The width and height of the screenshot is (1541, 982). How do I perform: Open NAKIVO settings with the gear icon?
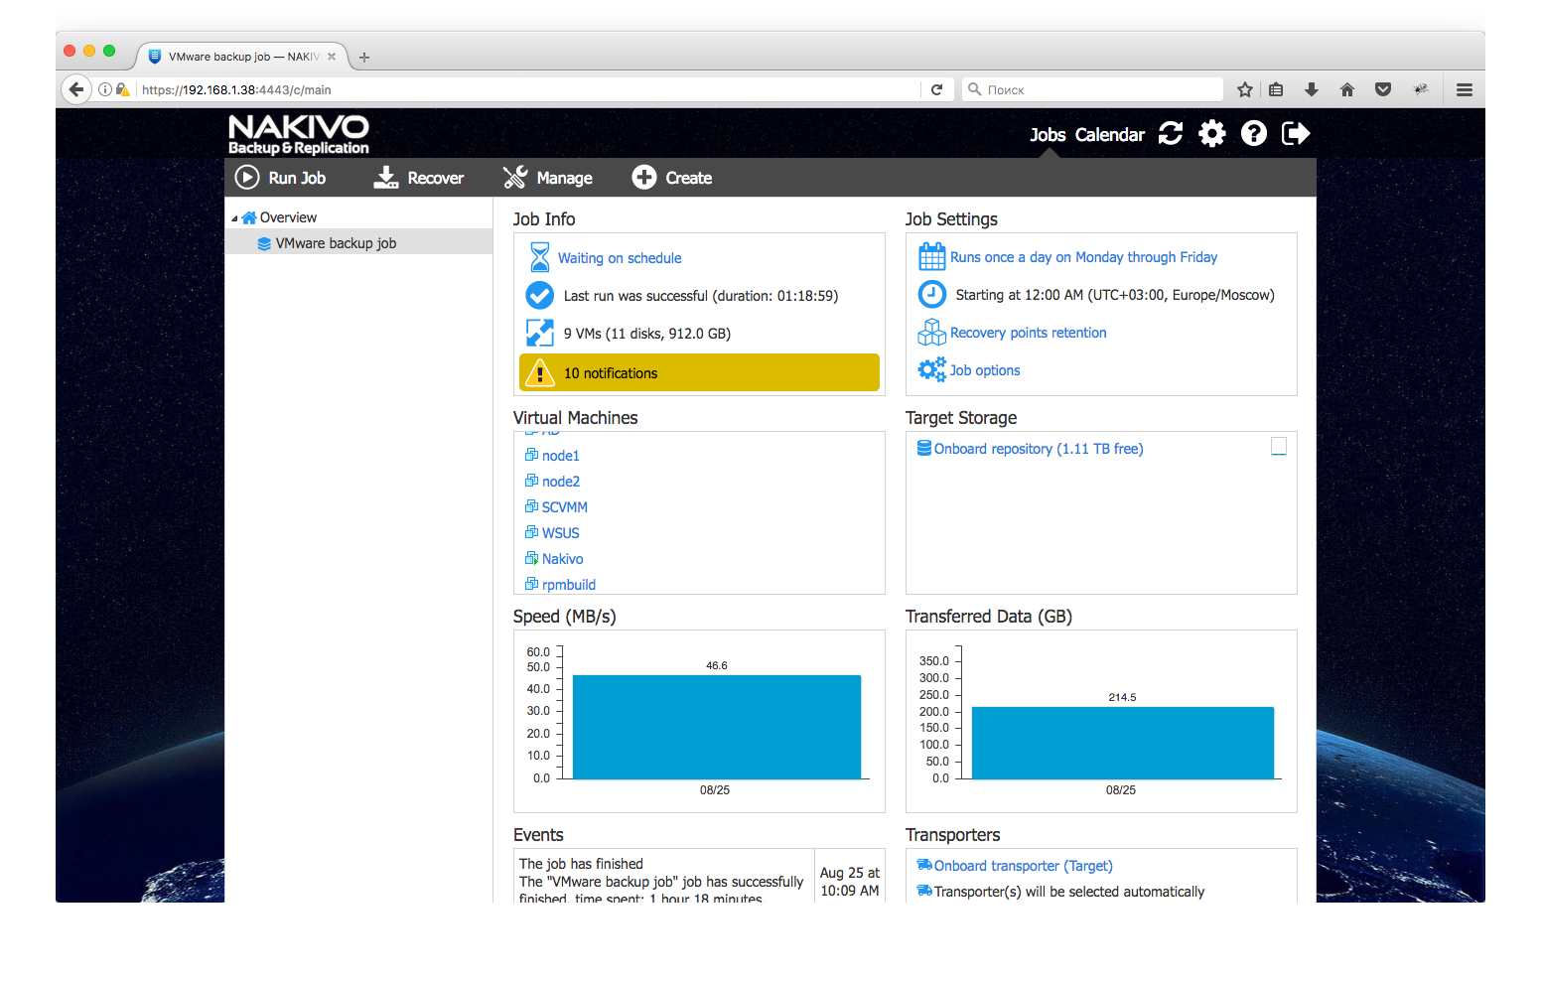(x=1212, y=134)
